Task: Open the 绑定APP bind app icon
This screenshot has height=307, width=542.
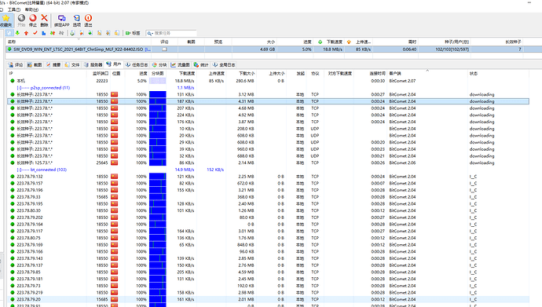Action: click(62, 20)
